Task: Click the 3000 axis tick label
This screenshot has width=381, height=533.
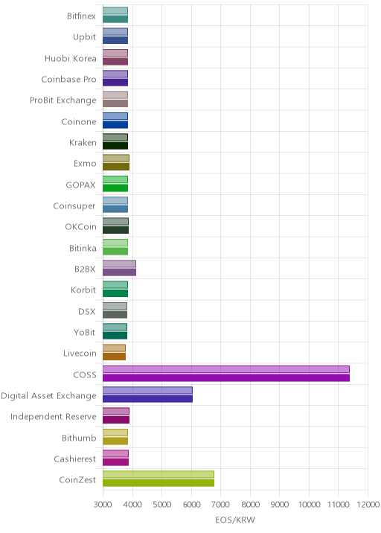Action: point(103,505)
